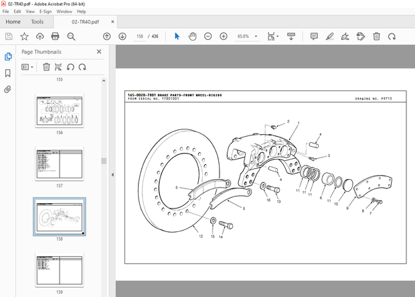Collapse the navigation pane with arrow
This screenshot has width=415, height=297.
click(x=112, y=174)
